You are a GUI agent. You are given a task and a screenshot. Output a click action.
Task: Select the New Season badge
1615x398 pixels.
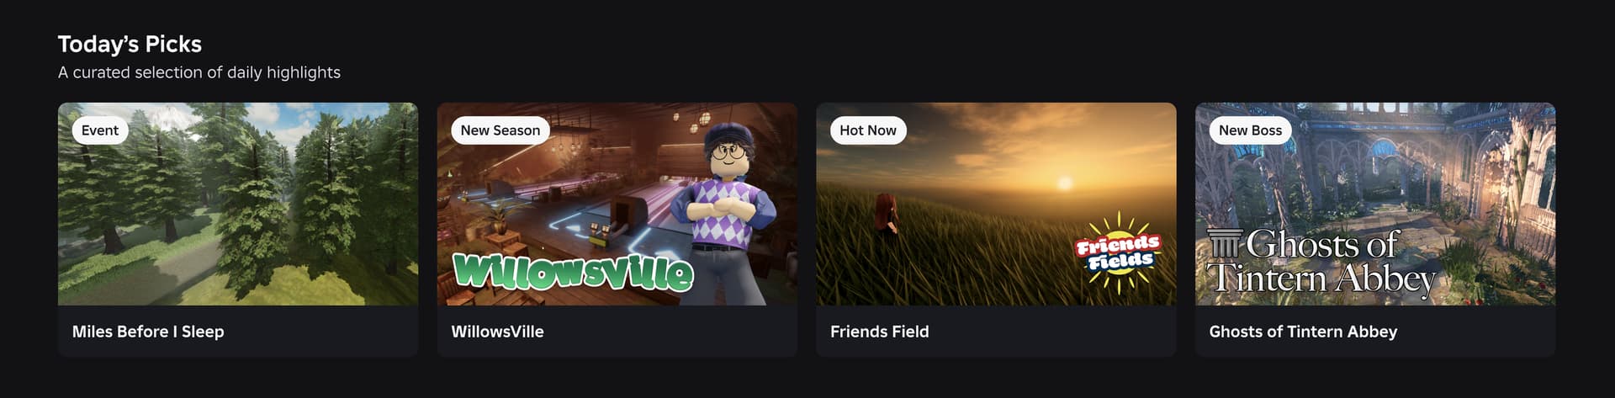[500, 130]
